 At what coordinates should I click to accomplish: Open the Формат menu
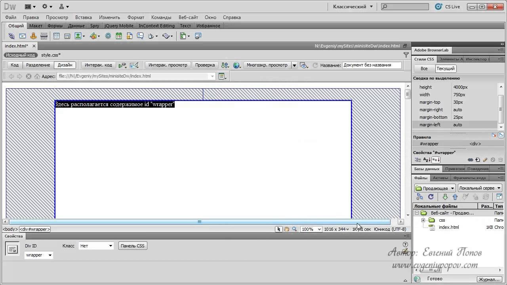(x=136, y=17)
